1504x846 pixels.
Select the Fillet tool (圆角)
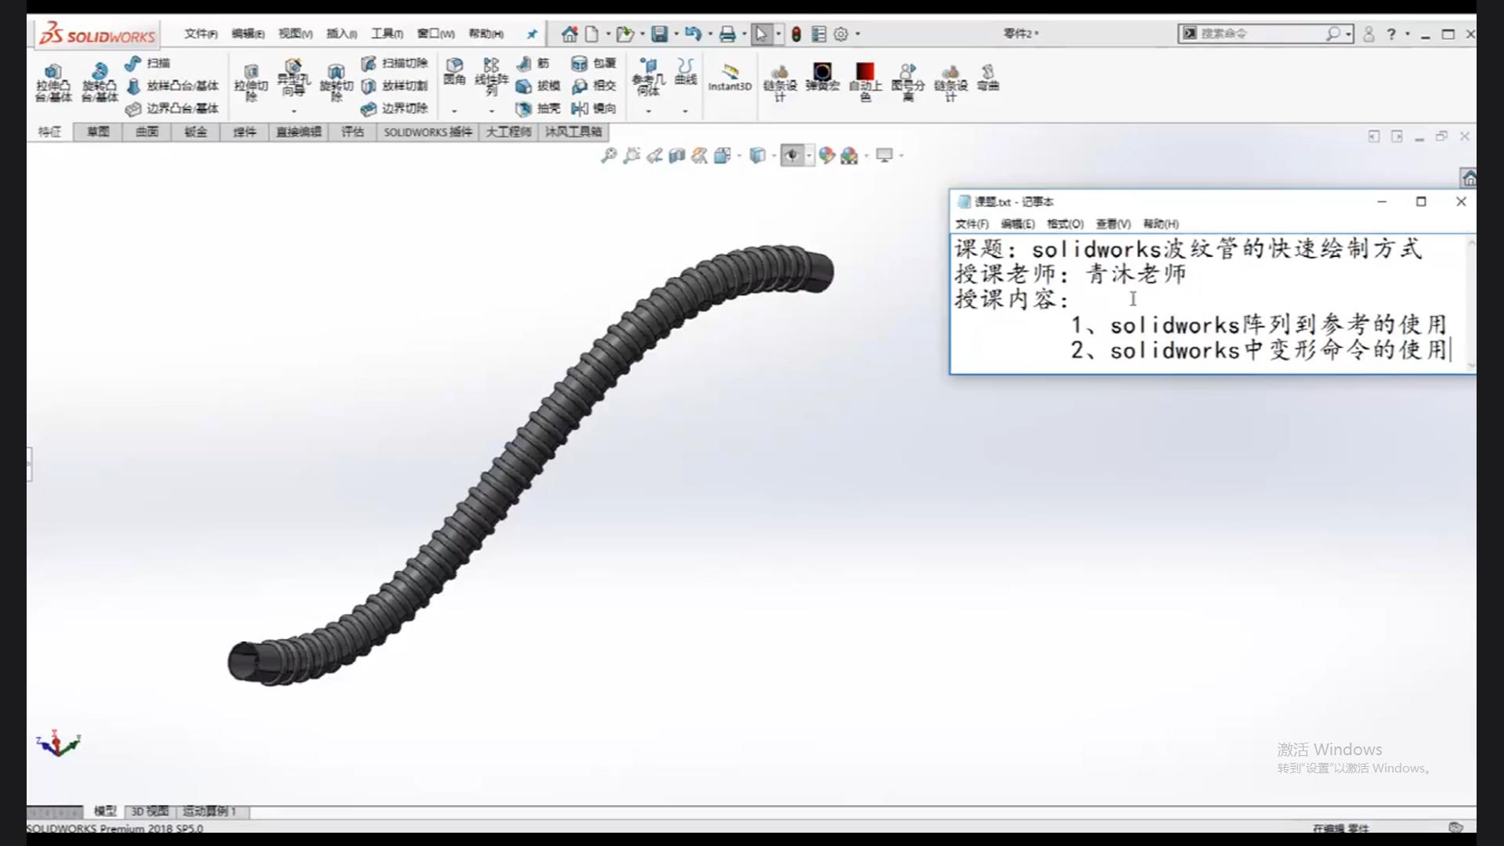[454, 71]
